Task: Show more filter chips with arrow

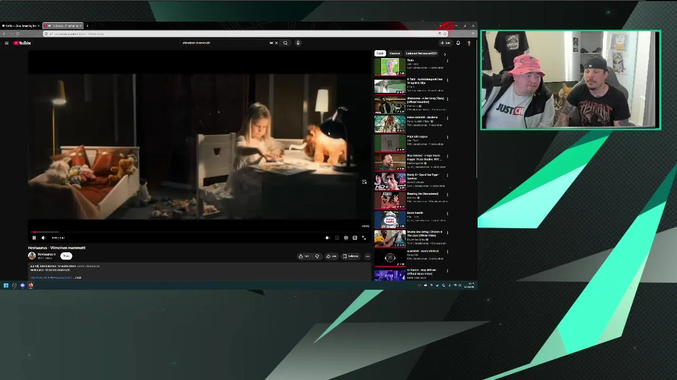Action: (x=445, y=54)
